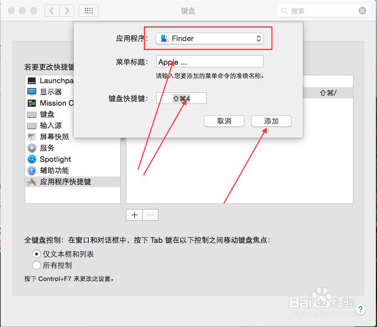Click the ⇧⌘/ shortcut row
The height and width of the screenshot is (327, 377).
(x=328, y=93)
